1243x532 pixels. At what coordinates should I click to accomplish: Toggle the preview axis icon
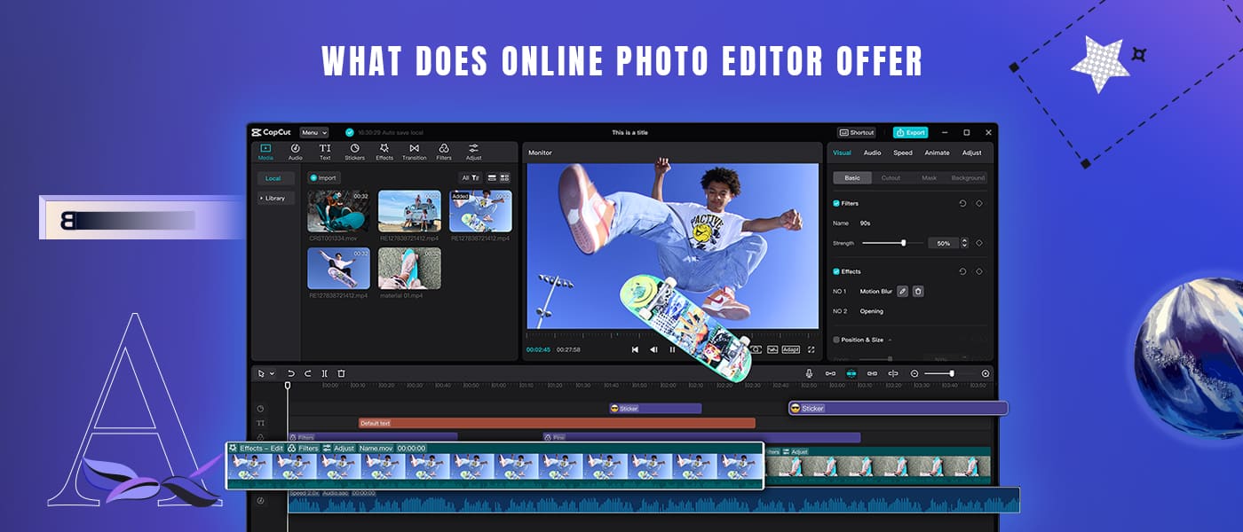(893, 373)
